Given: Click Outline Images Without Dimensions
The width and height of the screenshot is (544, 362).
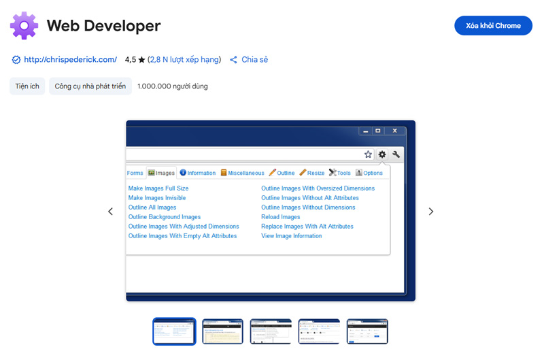Looking at the screenshot, I should click(308, 208).
